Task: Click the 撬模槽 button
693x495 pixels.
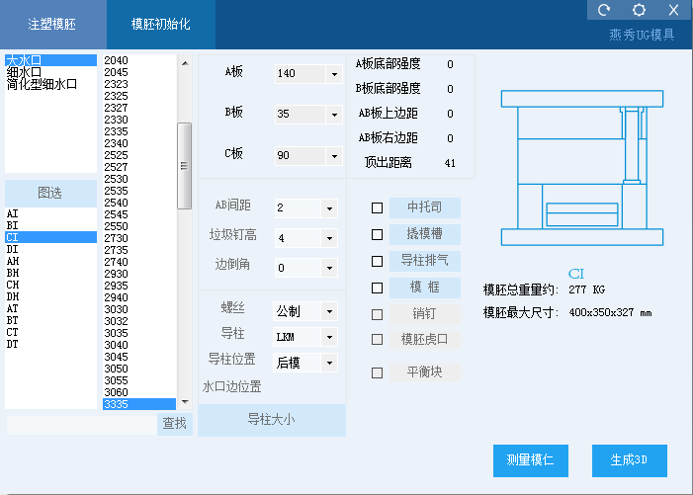Action: coord(425,234)
